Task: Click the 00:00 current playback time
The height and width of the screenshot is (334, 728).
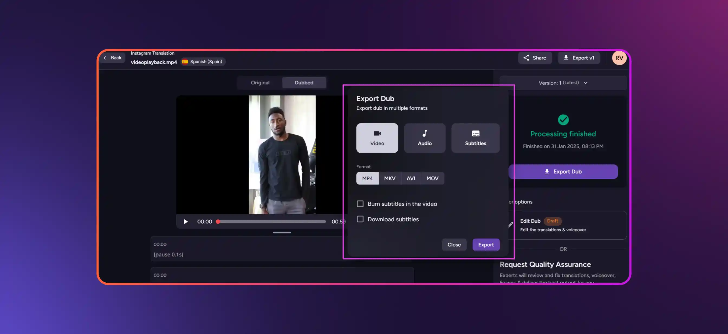Action: (204, 221)
